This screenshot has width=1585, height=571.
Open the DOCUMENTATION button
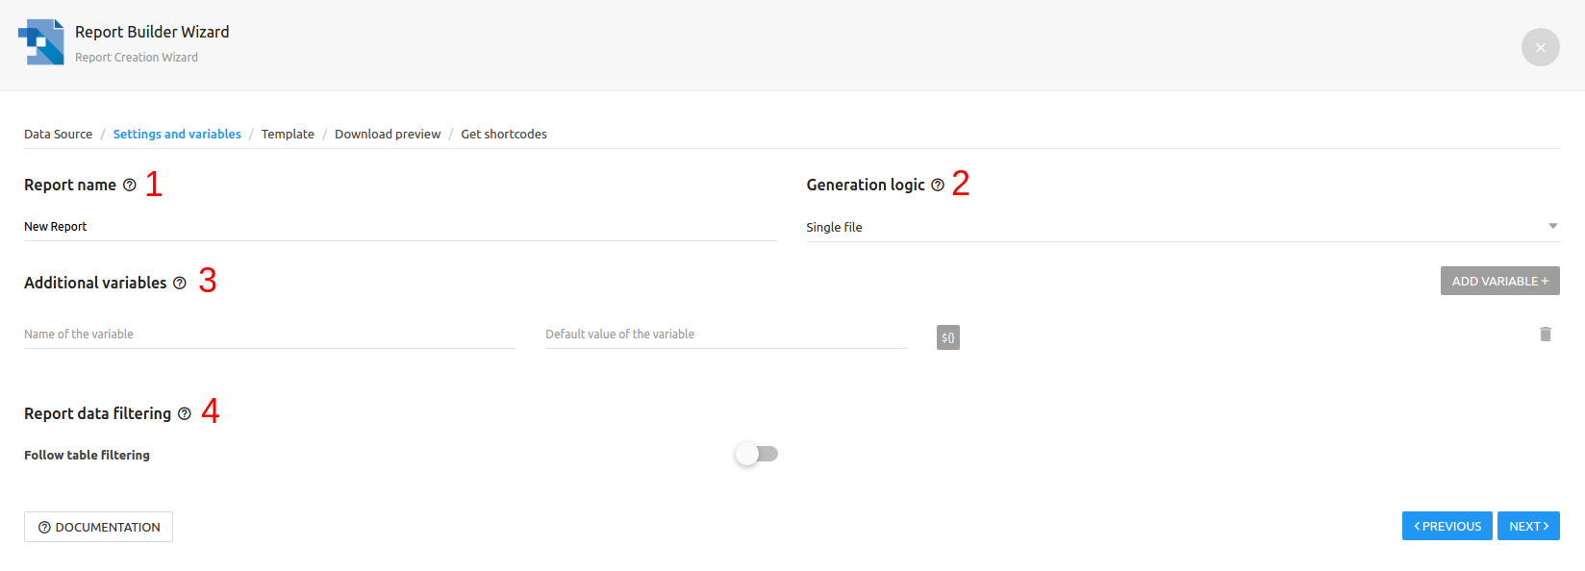pos(98,527)
